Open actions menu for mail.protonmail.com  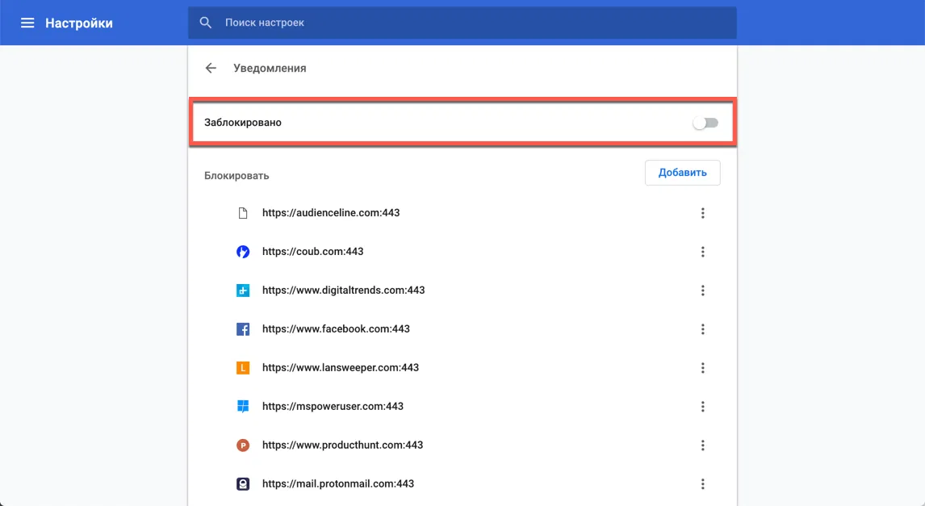(x=702, y=483)
